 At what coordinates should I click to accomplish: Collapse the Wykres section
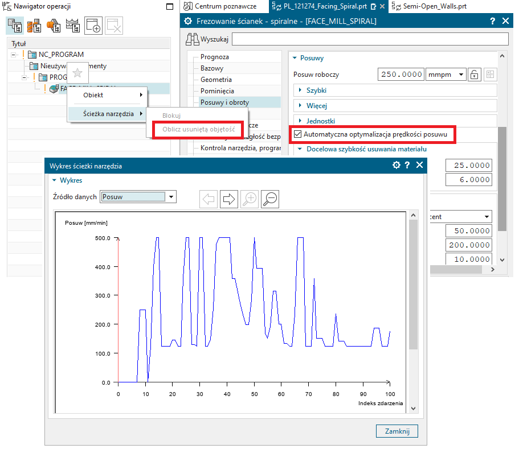(55, 180)
